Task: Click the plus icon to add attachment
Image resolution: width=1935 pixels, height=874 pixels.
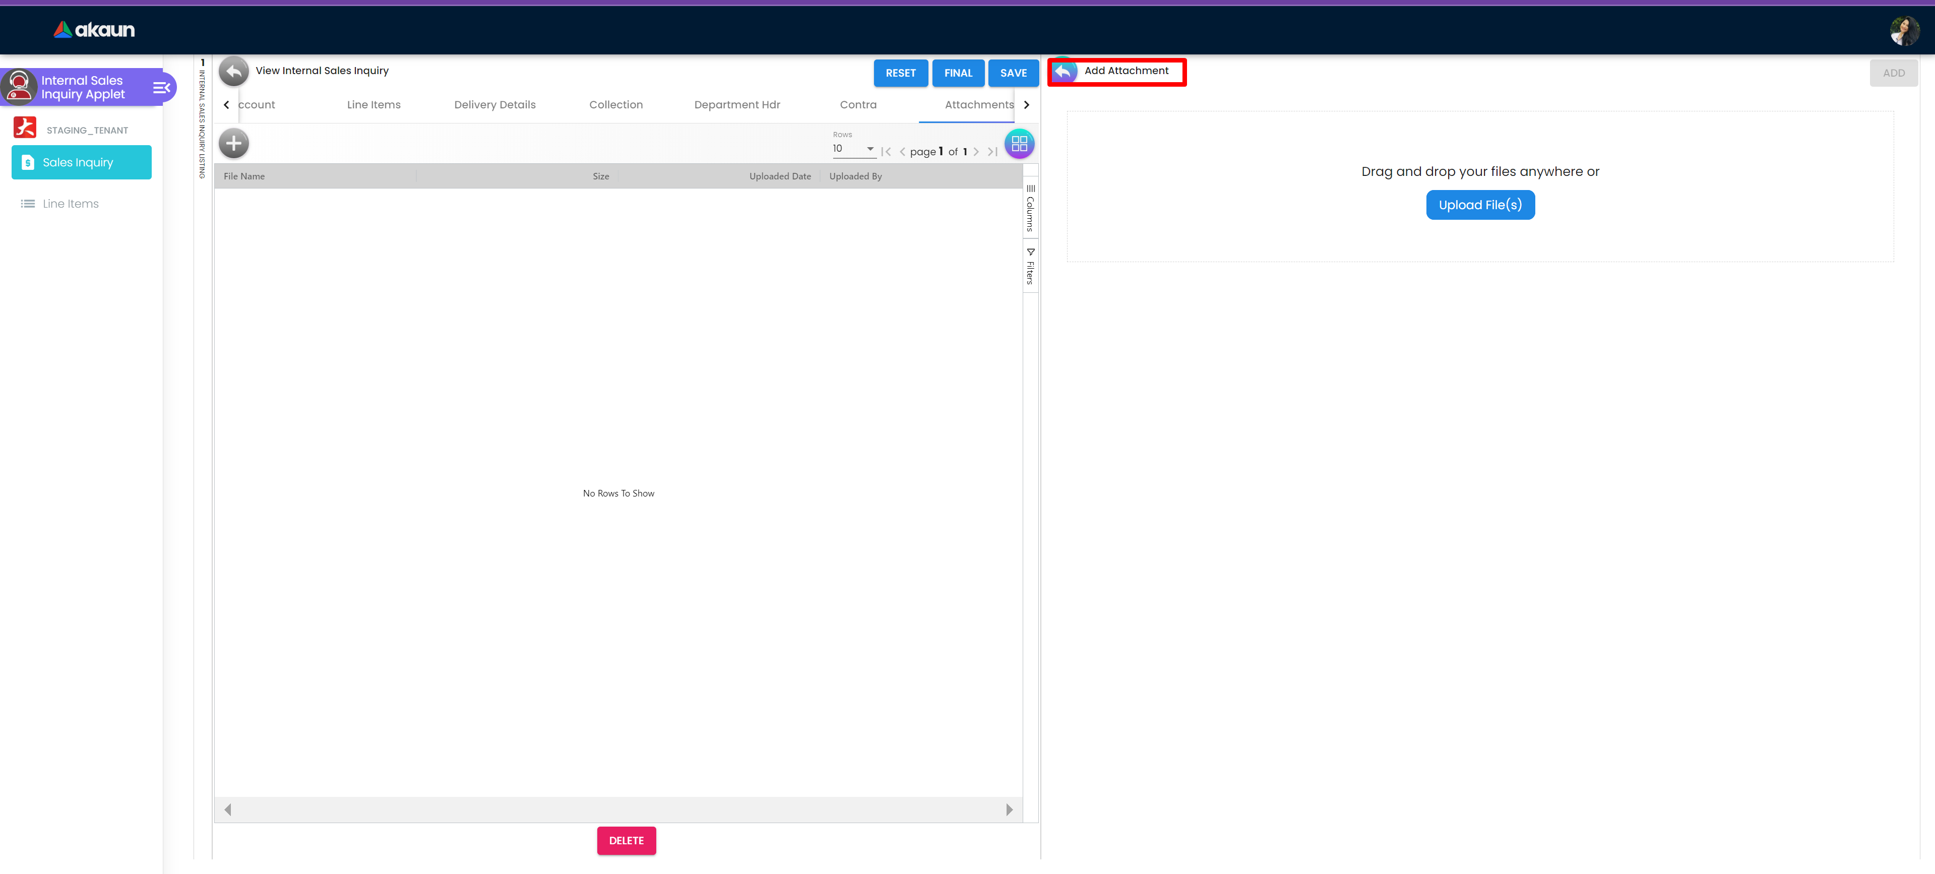Action: coord(233,143)
